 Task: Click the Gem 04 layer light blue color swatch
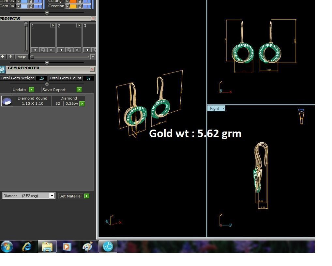point(24,6)
